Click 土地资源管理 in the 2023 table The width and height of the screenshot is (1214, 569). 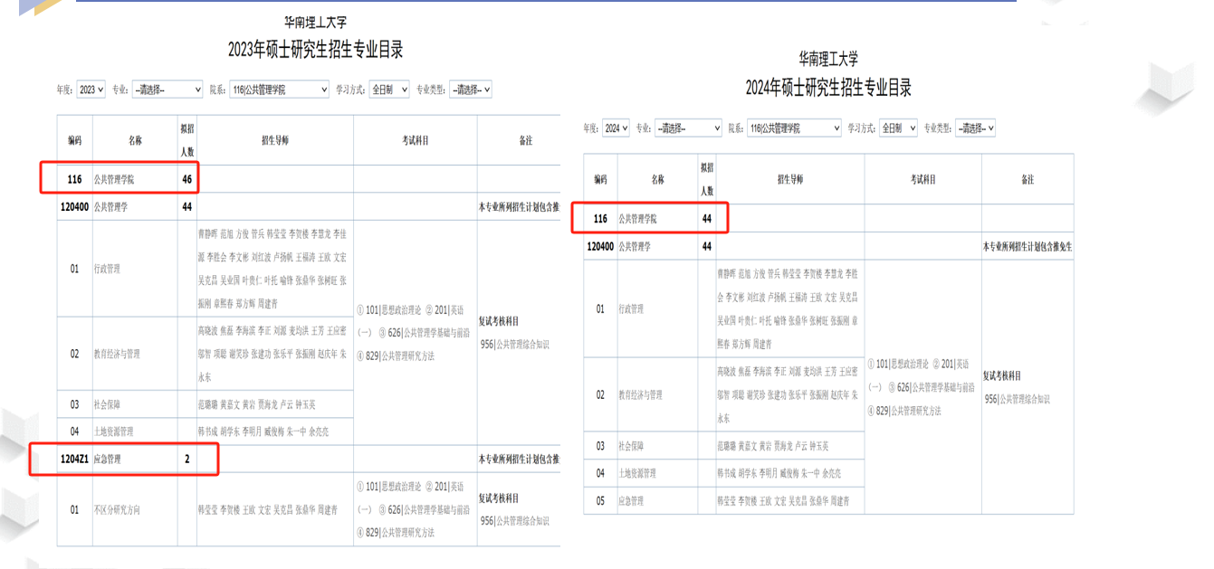tap(113, 431)
